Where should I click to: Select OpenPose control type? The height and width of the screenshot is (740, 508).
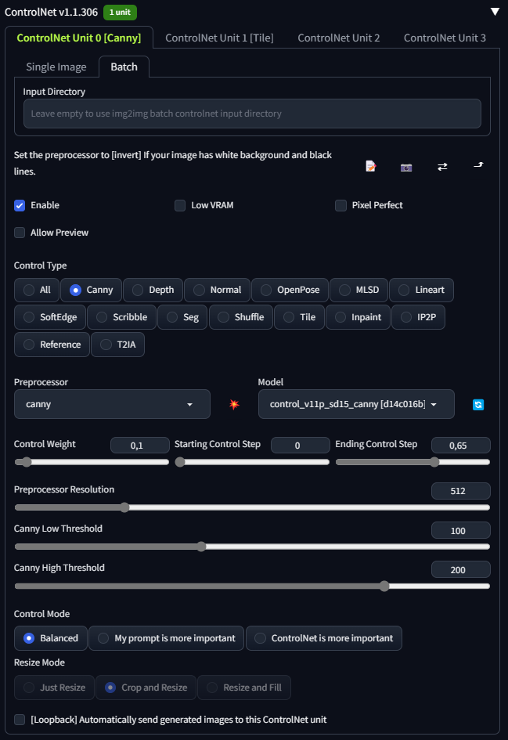point(290,290)
